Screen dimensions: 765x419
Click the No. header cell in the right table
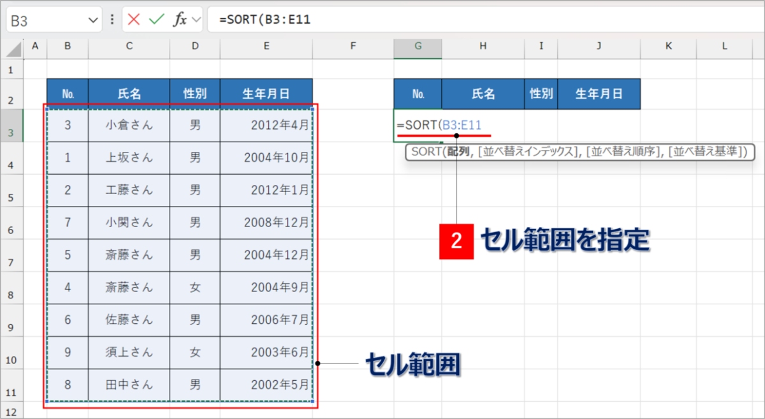tap(418, 93)
